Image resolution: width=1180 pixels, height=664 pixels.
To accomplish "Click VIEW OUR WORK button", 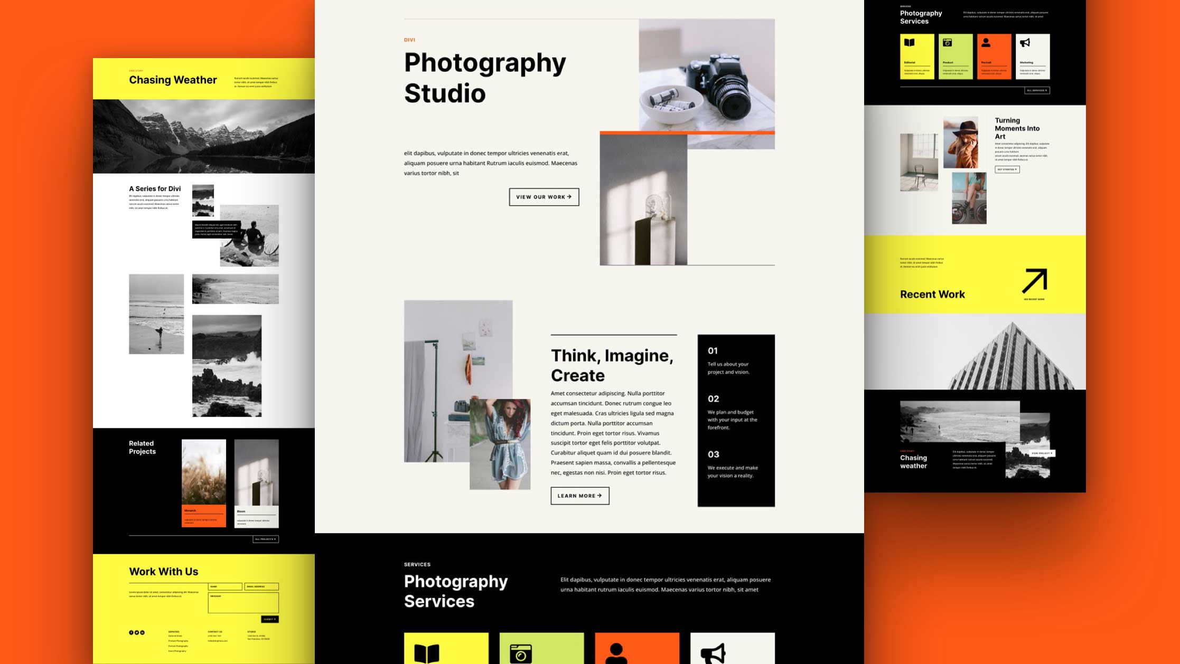I will click(x=543, y=197).
